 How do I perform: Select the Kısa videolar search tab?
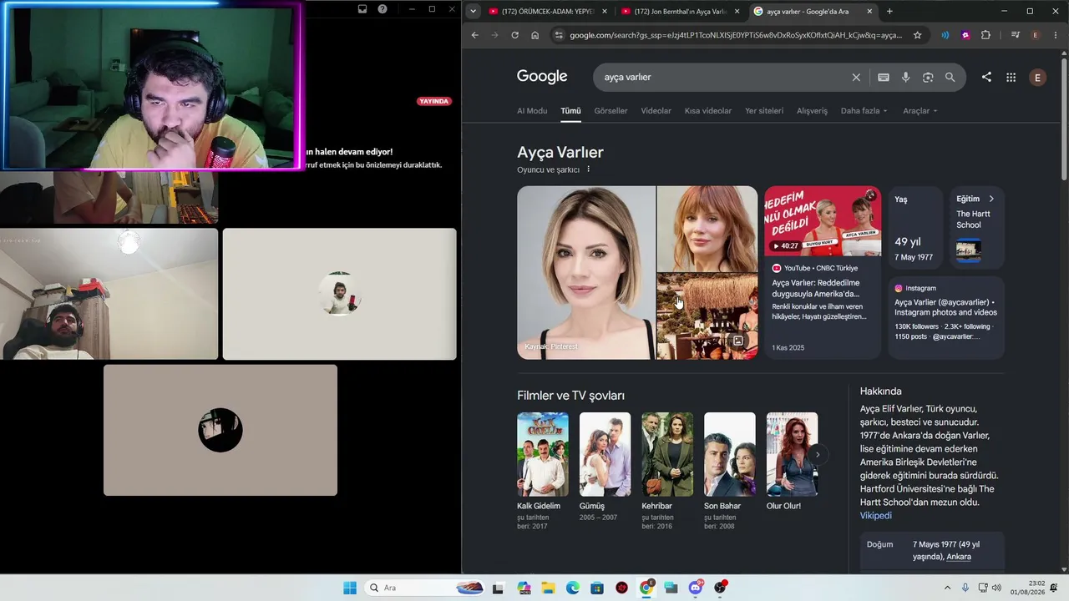click(708, 111)
